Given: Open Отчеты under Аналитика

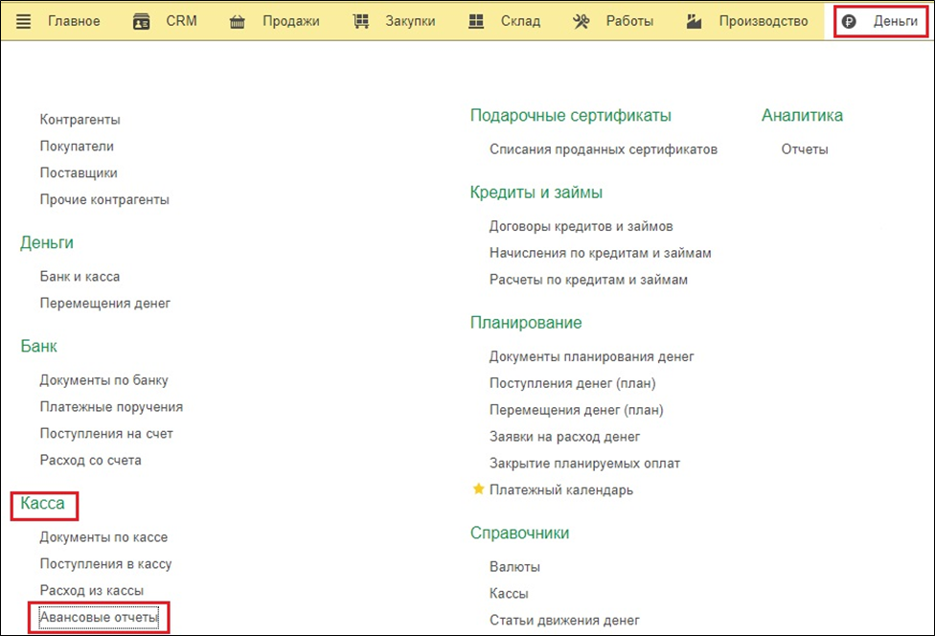Looking at the screenshot, I should pos(804,149).
